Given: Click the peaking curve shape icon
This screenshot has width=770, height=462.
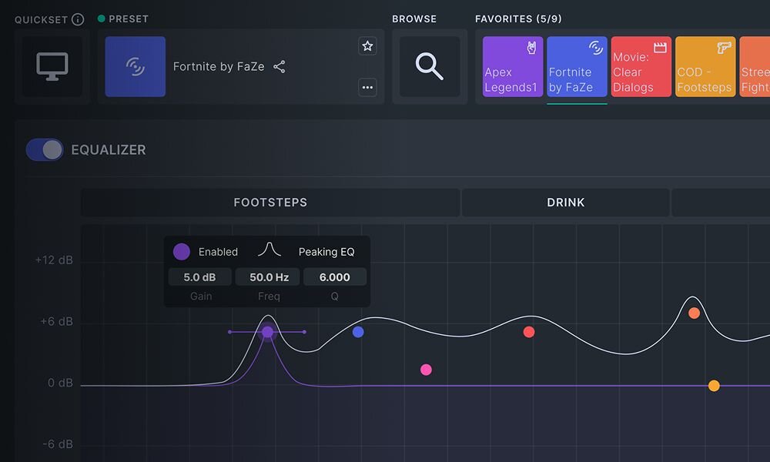Looking at the screenshot, I should [x=269, y=250].
